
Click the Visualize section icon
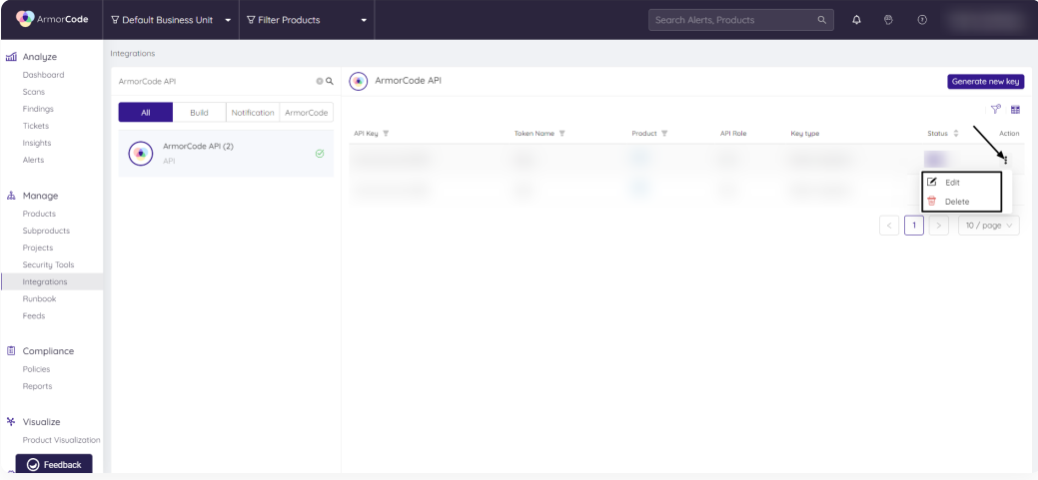click(x=11, y=422)
